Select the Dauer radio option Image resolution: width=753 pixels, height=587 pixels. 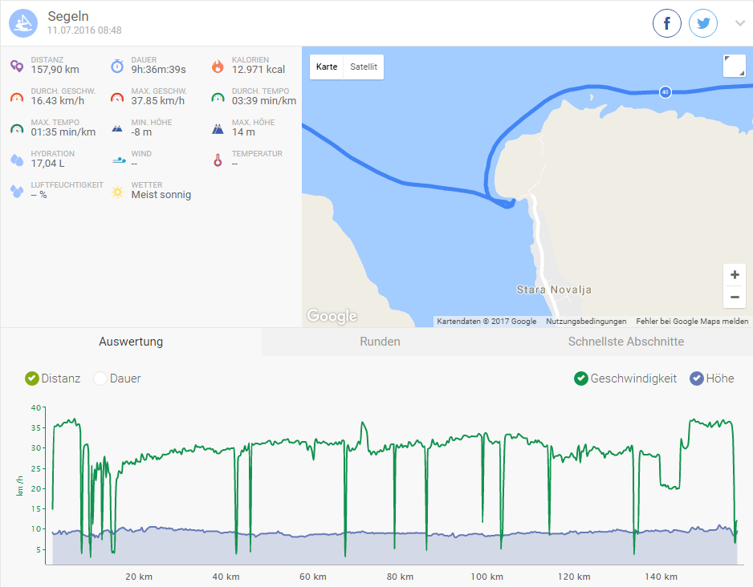click(x=100, y=379)
